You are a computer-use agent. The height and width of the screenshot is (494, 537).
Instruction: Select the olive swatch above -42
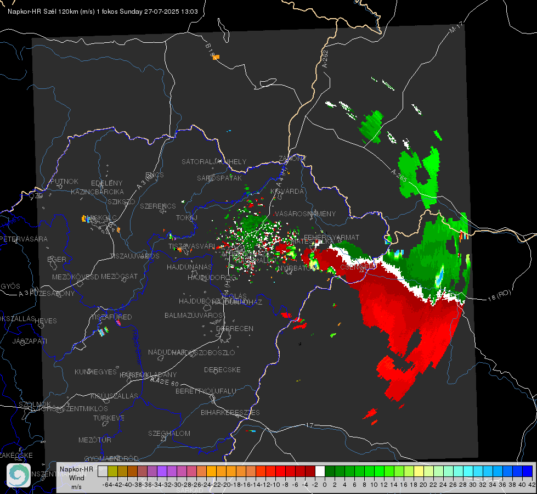coord(112,471)
